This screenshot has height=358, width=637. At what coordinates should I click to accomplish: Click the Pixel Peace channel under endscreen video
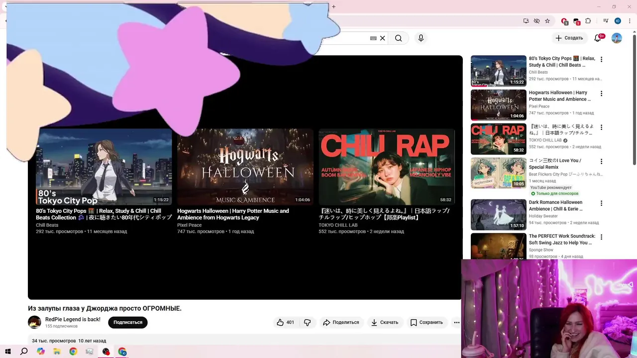point(190,225)
